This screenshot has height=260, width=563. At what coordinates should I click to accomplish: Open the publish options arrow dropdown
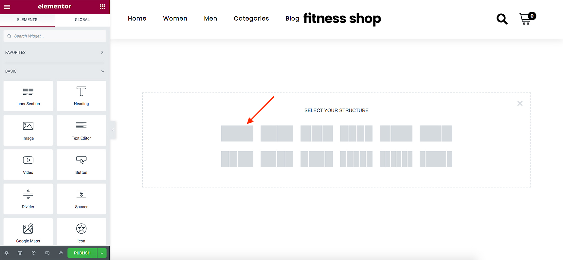(102, 253)
